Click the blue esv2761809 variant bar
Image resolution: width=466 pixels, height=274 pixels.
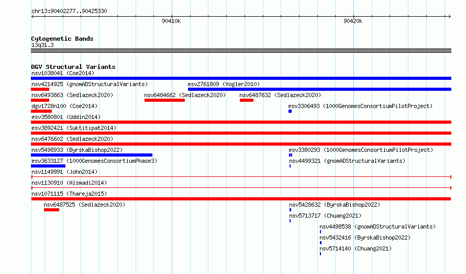click(x=319, y=89)
